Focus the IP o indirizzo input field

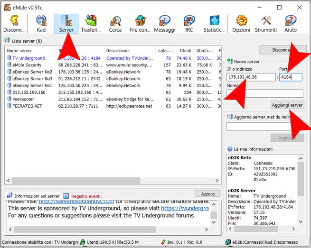pos(251,77)
